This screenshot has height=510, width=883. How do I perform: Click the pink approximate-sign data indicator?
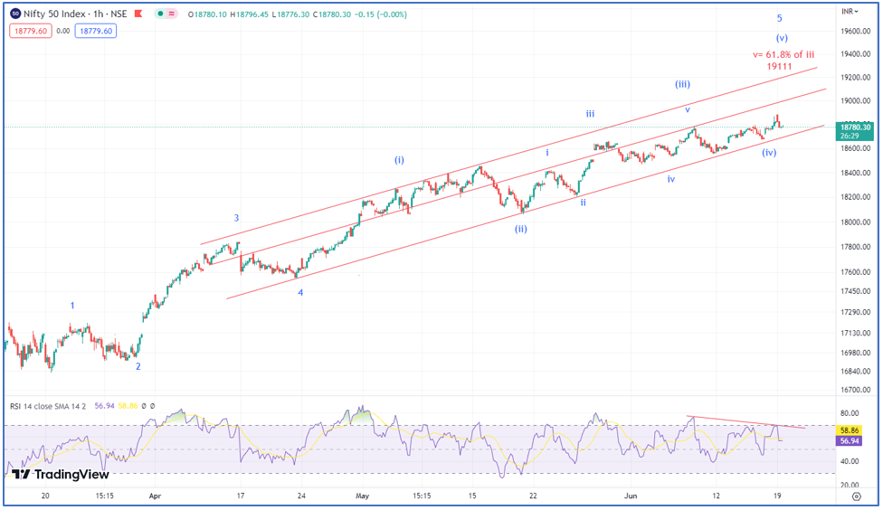click(x=171, y=14)
